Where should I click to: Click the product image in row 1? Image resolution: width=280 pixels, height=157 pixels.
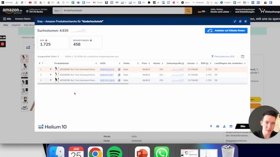click(57, 69)
